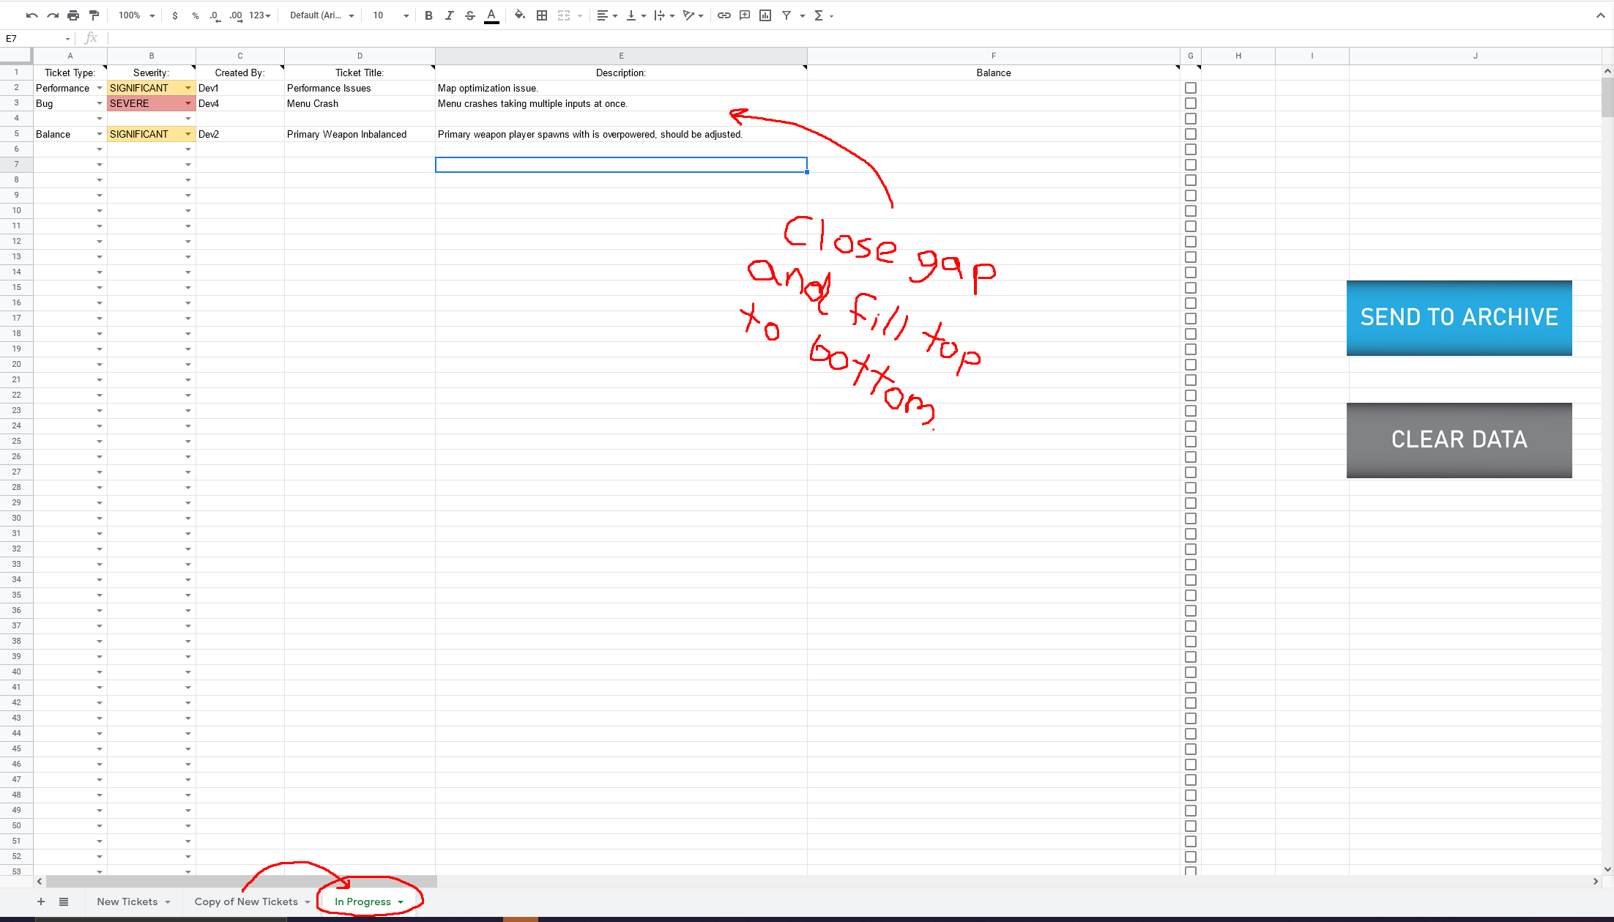
Task: Enable the checkbox in row 10
Action: (1191, 211)
